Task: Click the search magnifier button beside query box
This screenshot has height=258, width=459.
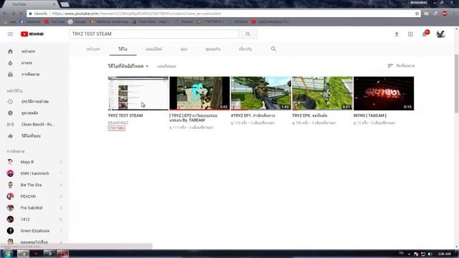Action: click(x=248, y=34)
